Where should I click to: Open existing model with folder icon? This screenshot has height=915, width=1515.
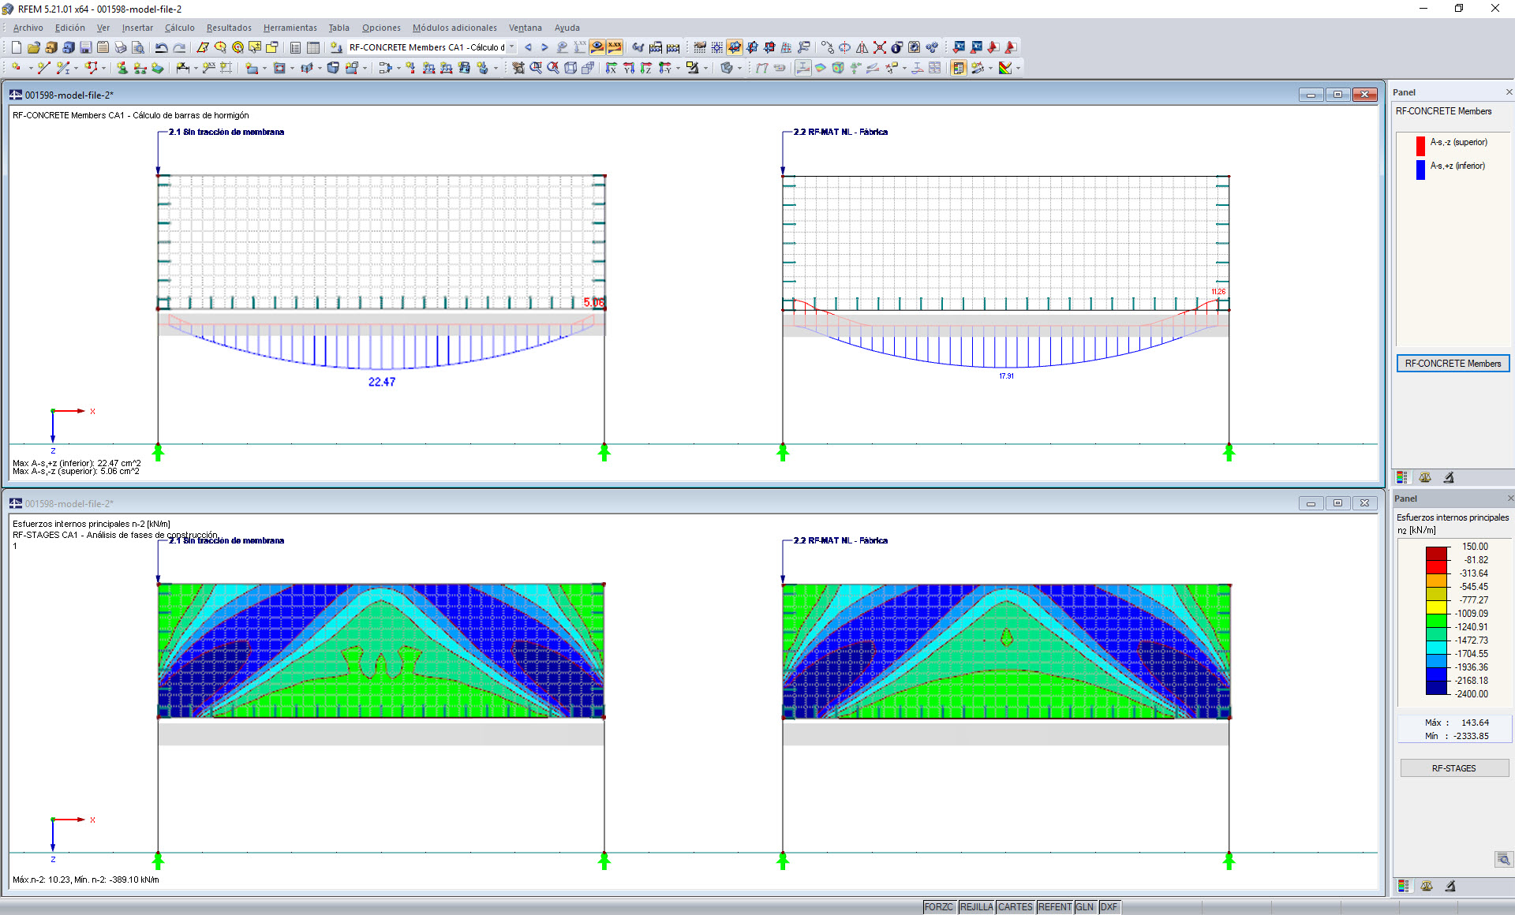33,47
